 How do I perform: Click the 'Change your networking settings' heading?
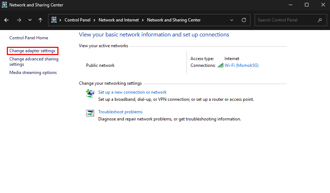(x=110, y=83)
